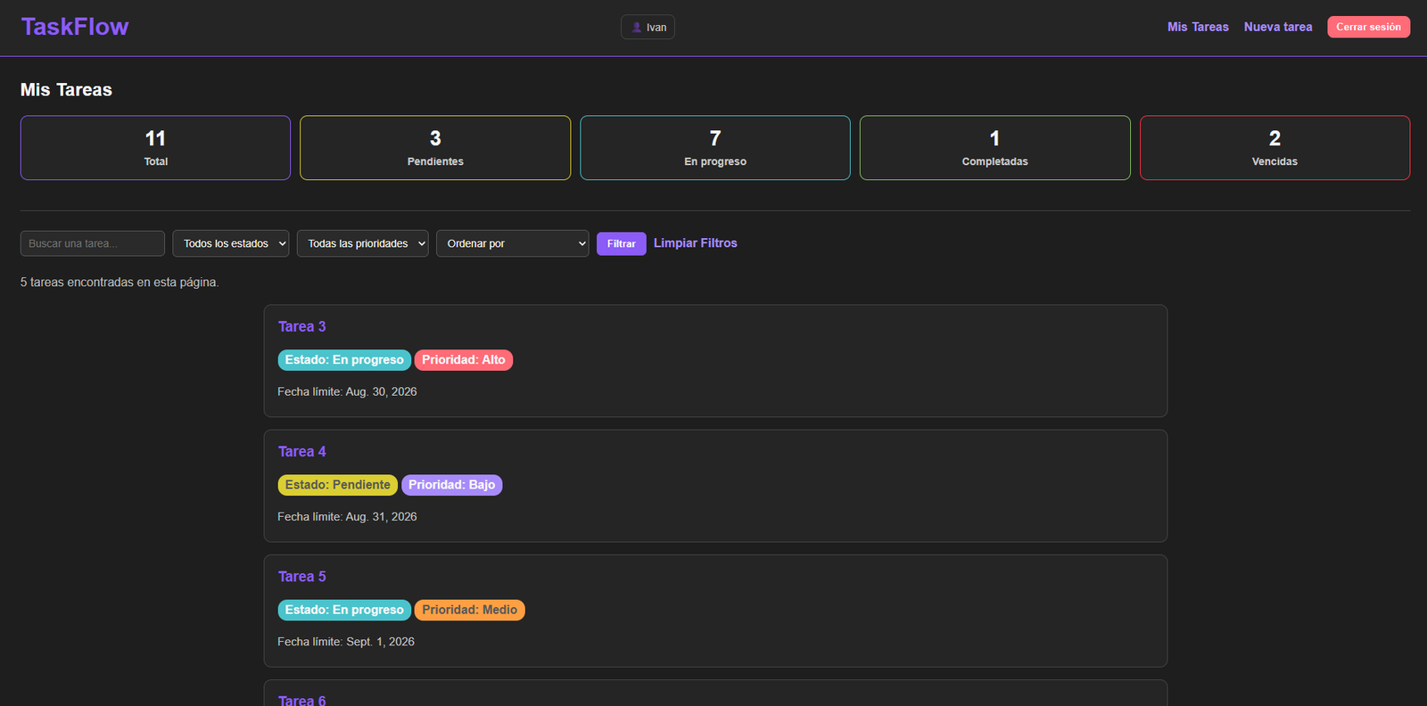Viewport: 1427px width, 706px height.
Task: Click the Fecha límite Aug. 30, 2026 text
Action: click(347, 391)
